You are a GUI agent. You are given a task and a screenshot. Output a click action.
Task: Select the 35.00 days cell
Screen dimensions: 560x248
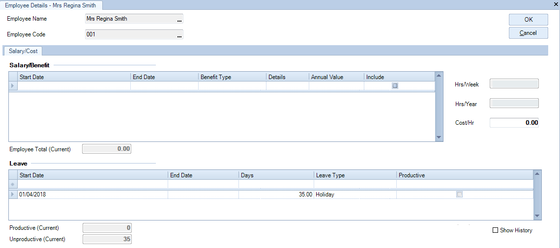click(276, 194)
